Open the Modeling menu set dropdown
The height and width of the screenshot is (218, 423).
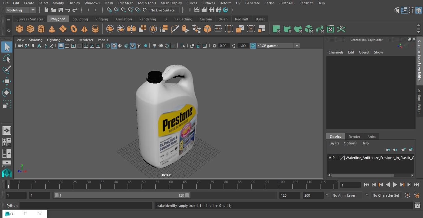click(x=21, y=10)
